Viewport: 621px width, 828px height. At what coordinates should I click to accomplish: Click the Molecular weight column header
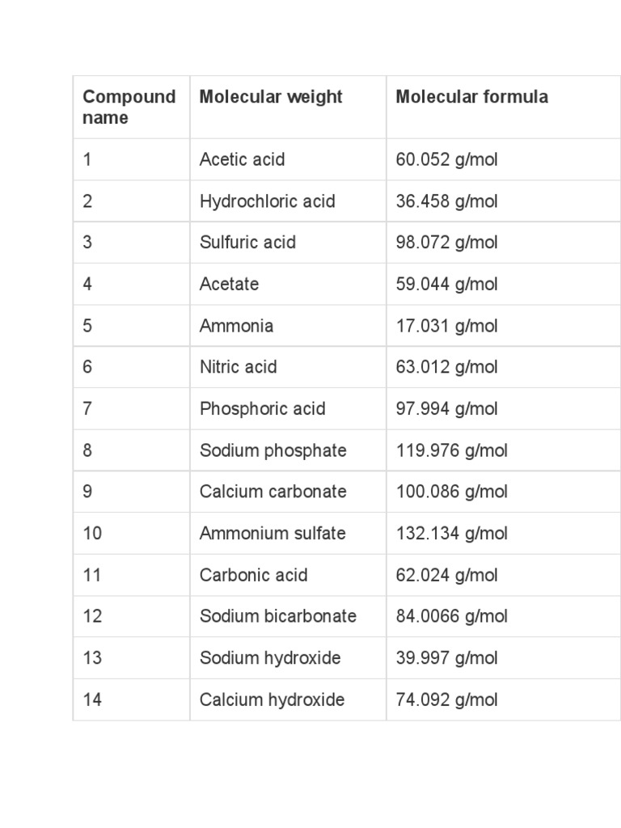pos(271,97)
